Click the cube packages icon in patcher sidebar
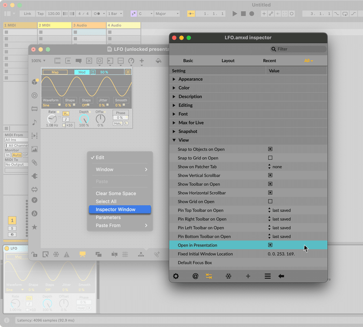This screenshot has width=363, height=327. [35, 82]
